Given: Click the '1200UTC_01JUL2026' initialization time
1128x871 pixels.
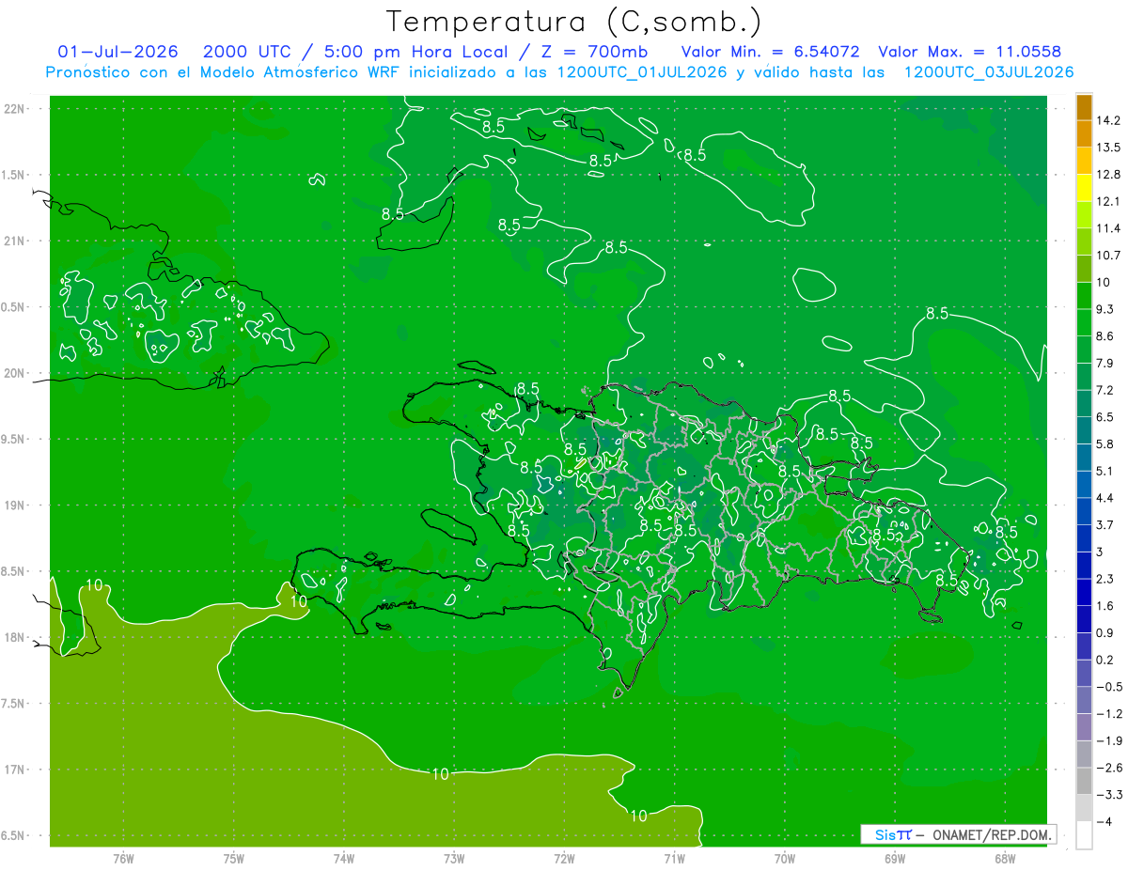Looking at the screenshot, I should click(x=642, y=72).
